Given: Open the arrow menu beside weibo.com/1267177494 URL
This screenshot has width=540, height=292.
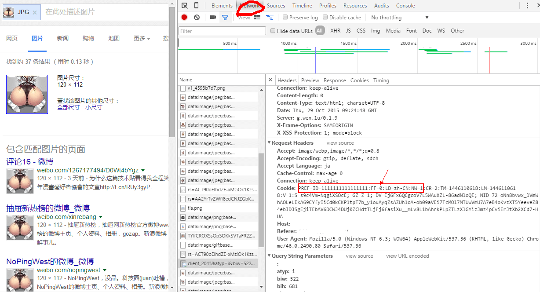Looking at the screenshot, I should point(143,170).
